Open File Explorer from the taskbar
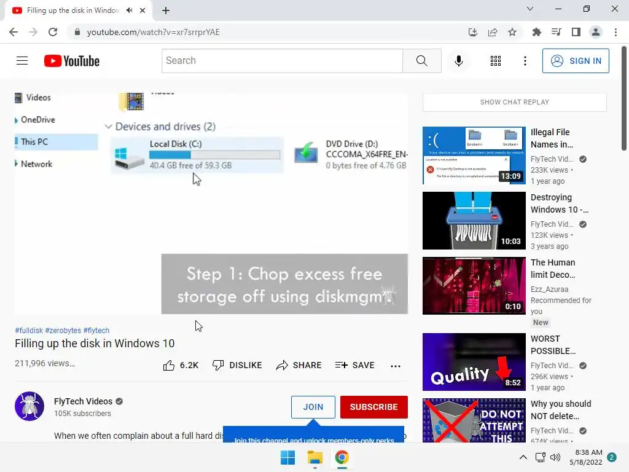Screen dimensions: 629x472 pyautogui.click(x=315, y=457)
